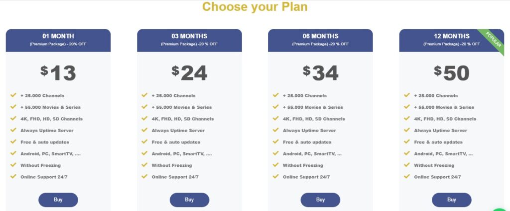
Task: Click Buy button for 12 Months plan
Action: [451, 200]
